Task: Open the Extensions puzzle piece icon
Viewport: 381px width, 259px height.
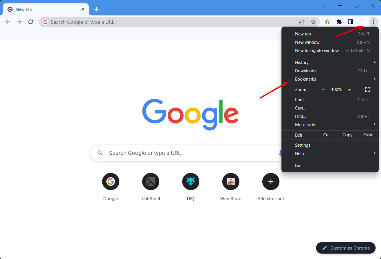Action: click(x=339, y=22)
